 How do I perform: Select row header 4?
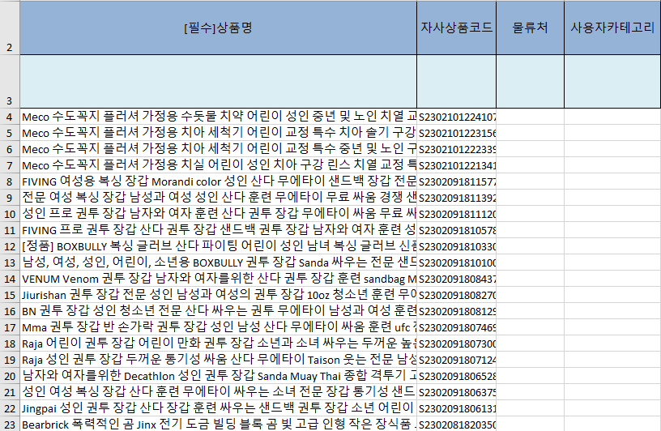[x=10, y=117]
